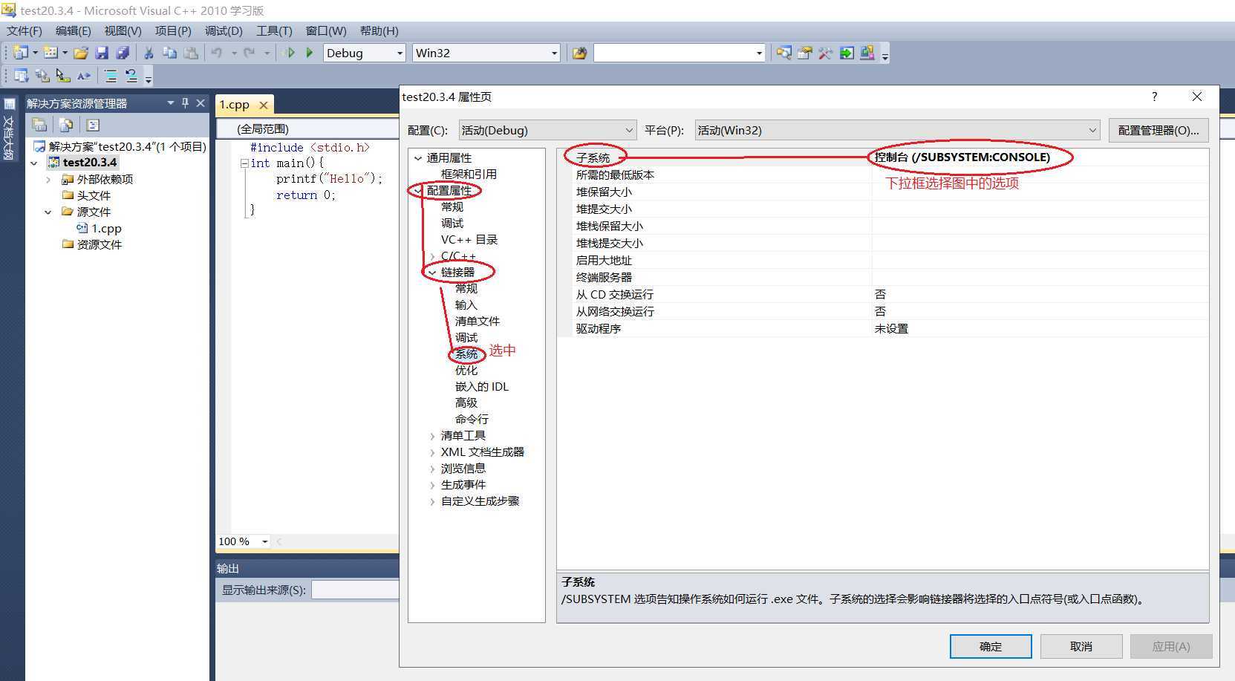Click the 确定 button

point(990,646)
